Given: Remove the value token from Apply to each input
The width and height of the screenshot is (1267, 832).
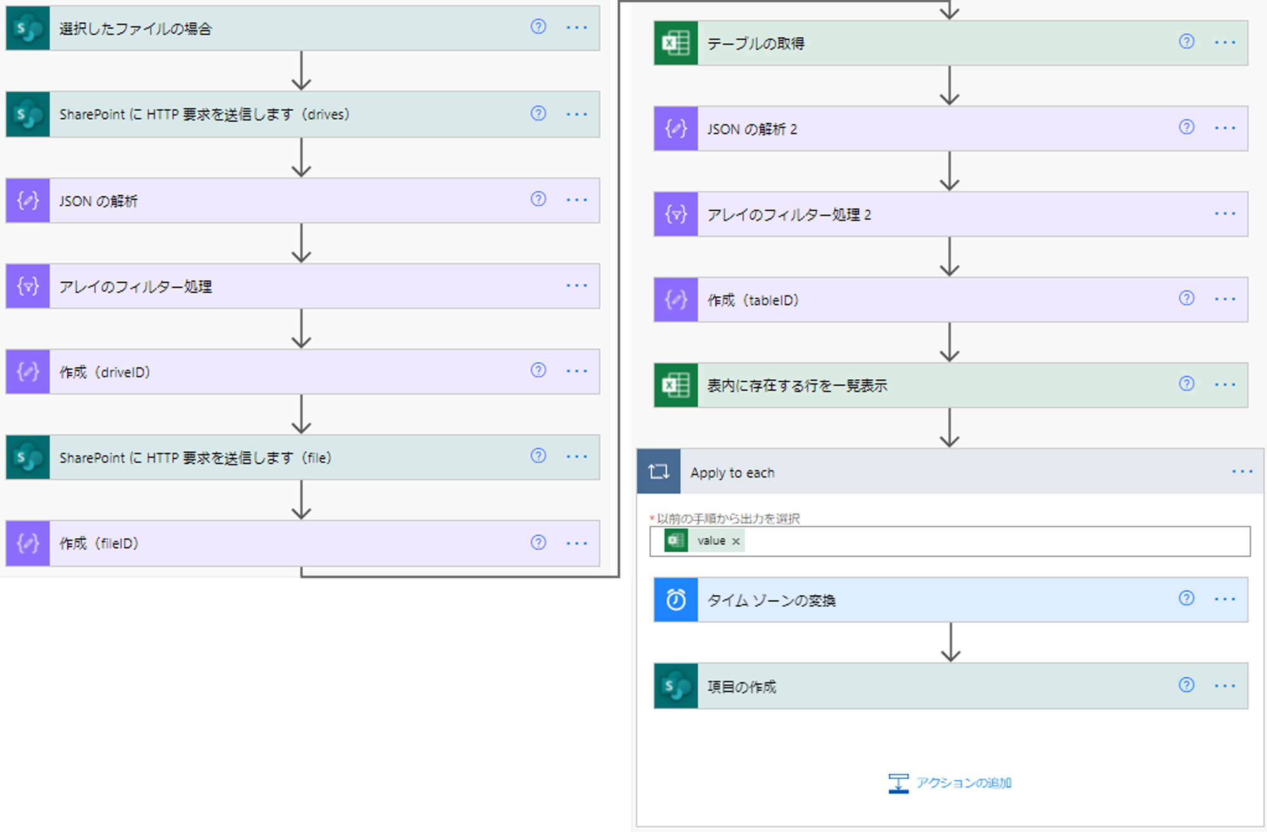Looking at the screenshot, I should [736, 541].
